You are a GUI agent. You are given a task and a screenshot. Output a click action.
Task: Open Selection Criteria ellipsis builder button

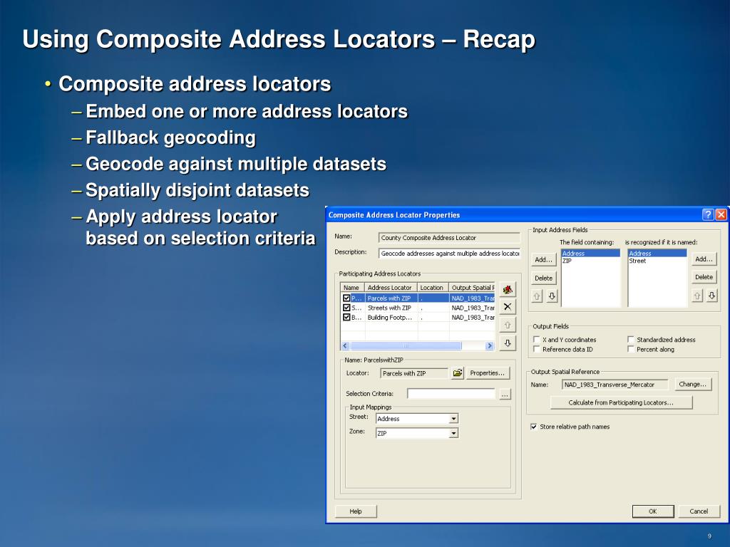coord(505,394)
